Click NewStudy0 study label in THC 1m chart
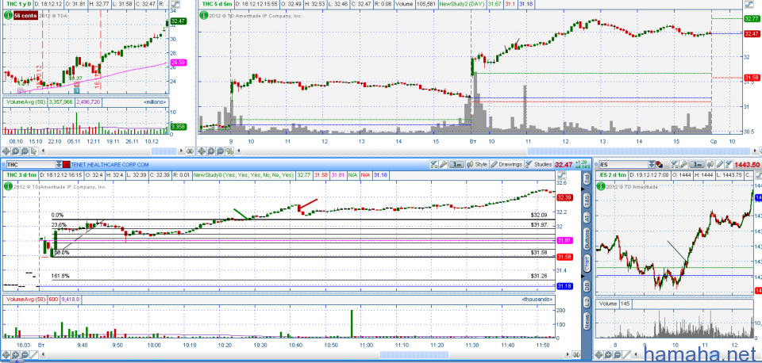Viewport: 762px width, 363px height. [244, 174]
